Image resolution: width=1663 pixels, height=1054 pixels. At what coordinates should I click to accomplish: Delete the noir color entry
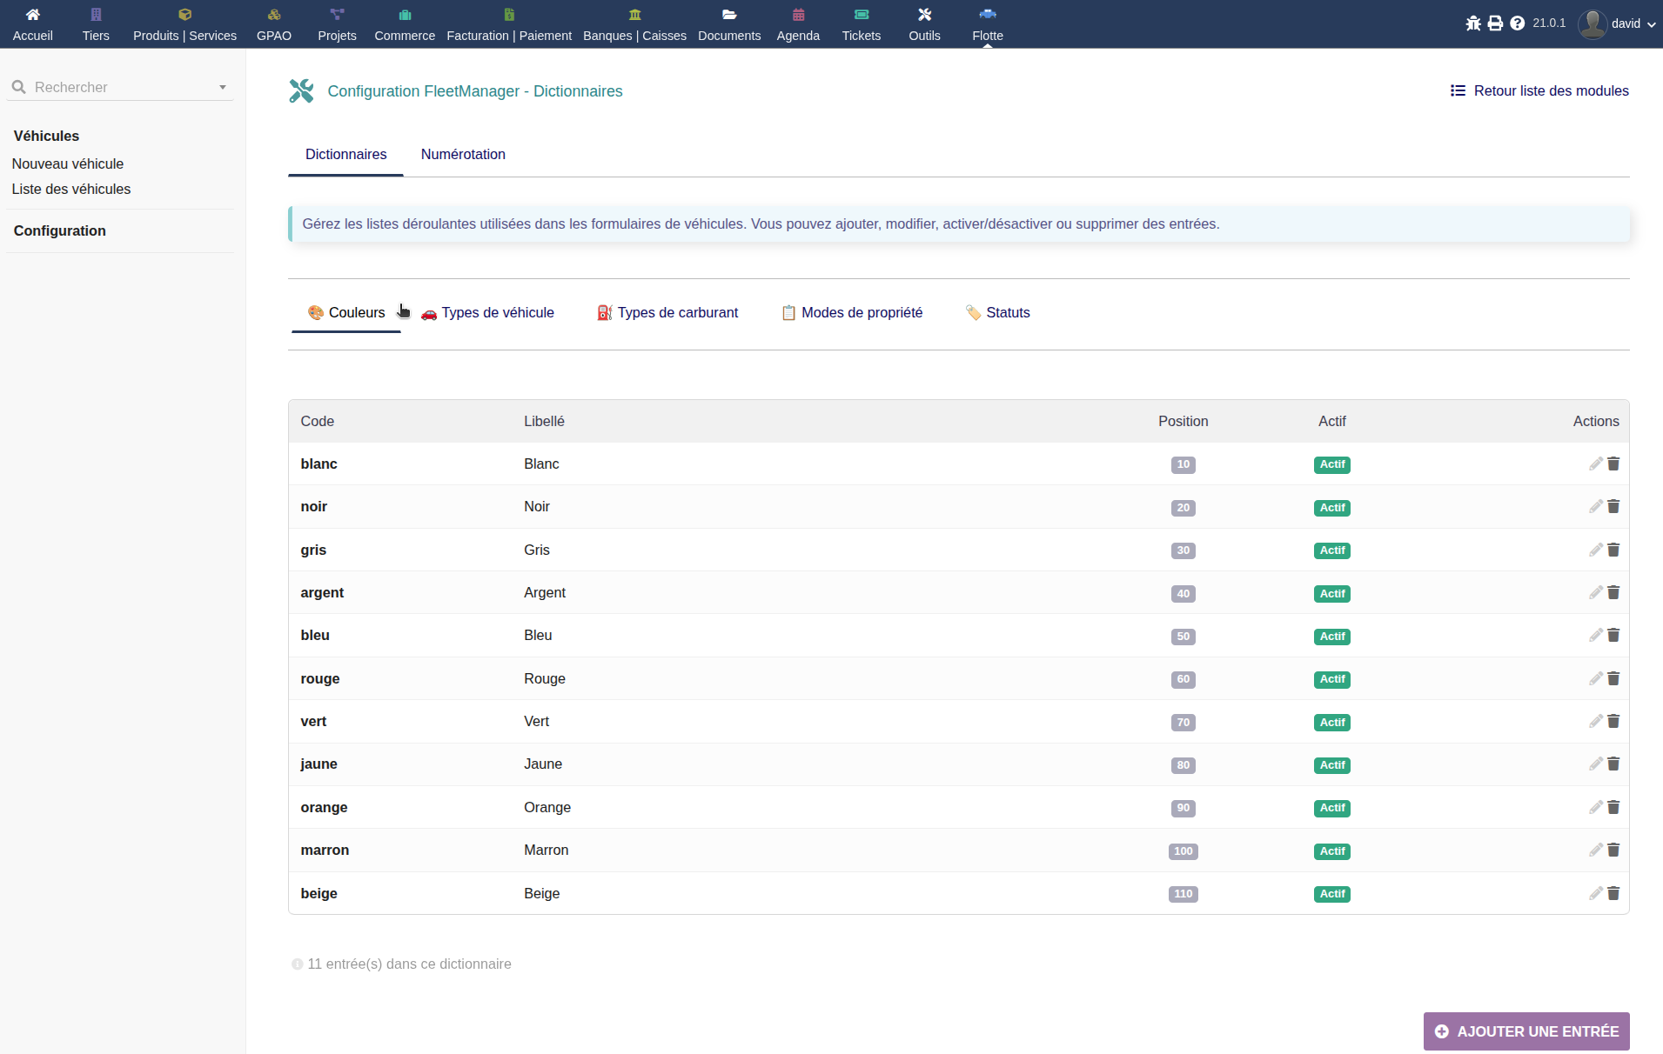click(1613, 506)
